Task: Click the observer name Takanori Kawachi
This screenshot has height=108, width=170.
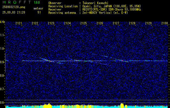Action: (x=95, y=3)
